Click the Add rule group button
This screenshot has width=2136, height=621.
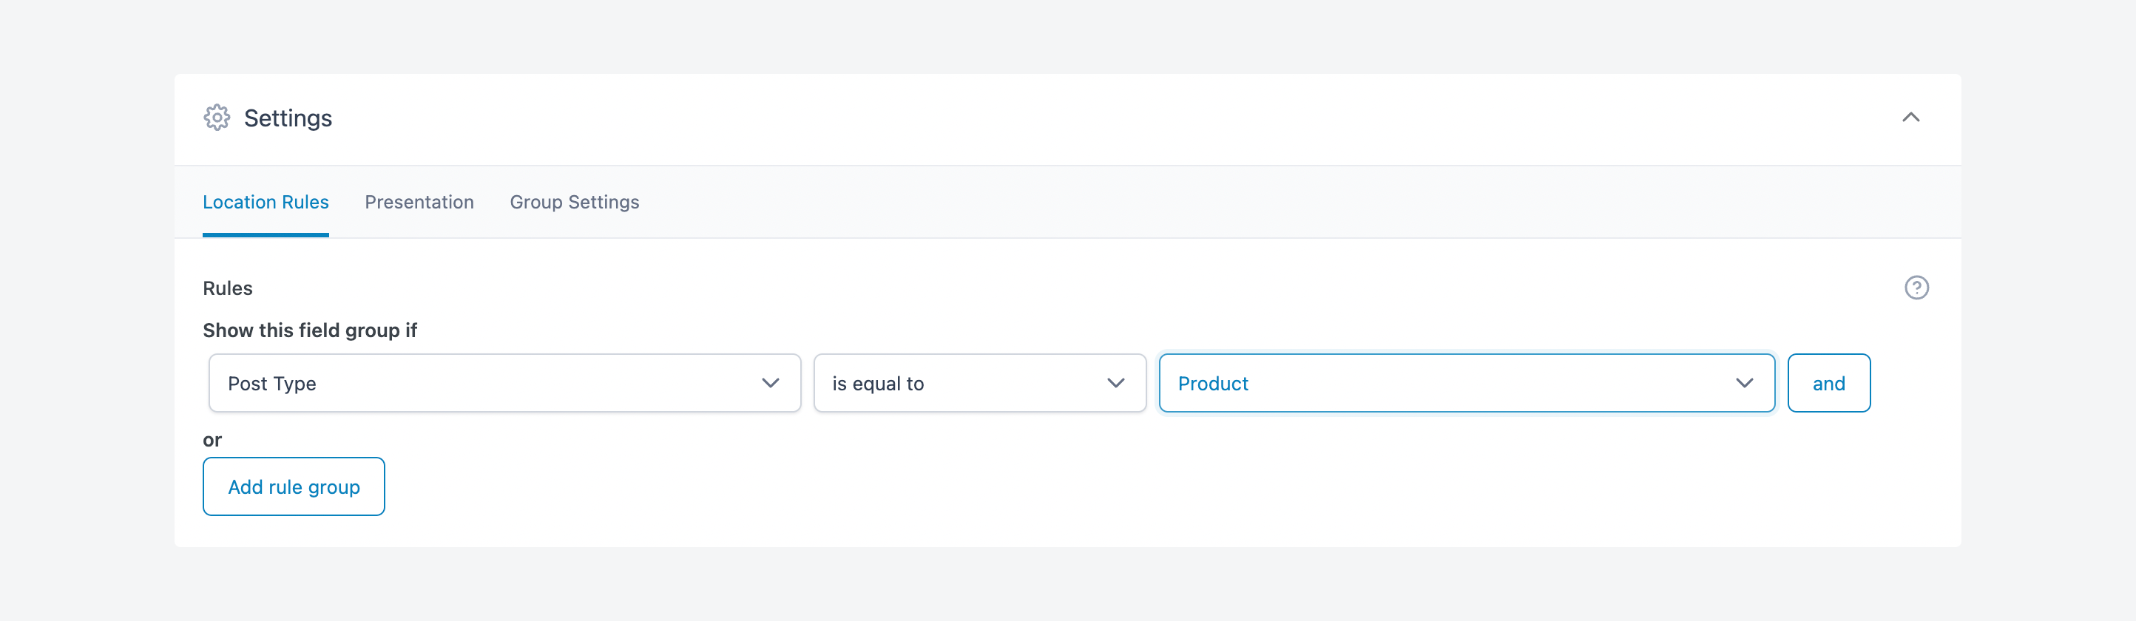point(294,486)
